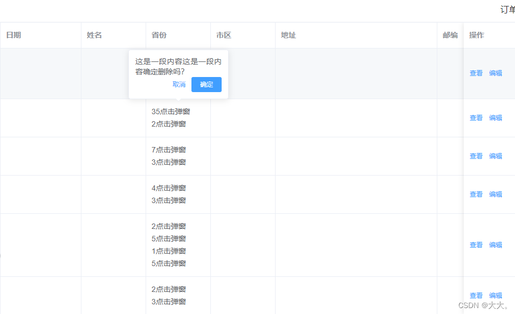This screenshot has width=515, height=314.
Task: Click 取消 in the delete confirmation popover
Action: pos(179,85)
